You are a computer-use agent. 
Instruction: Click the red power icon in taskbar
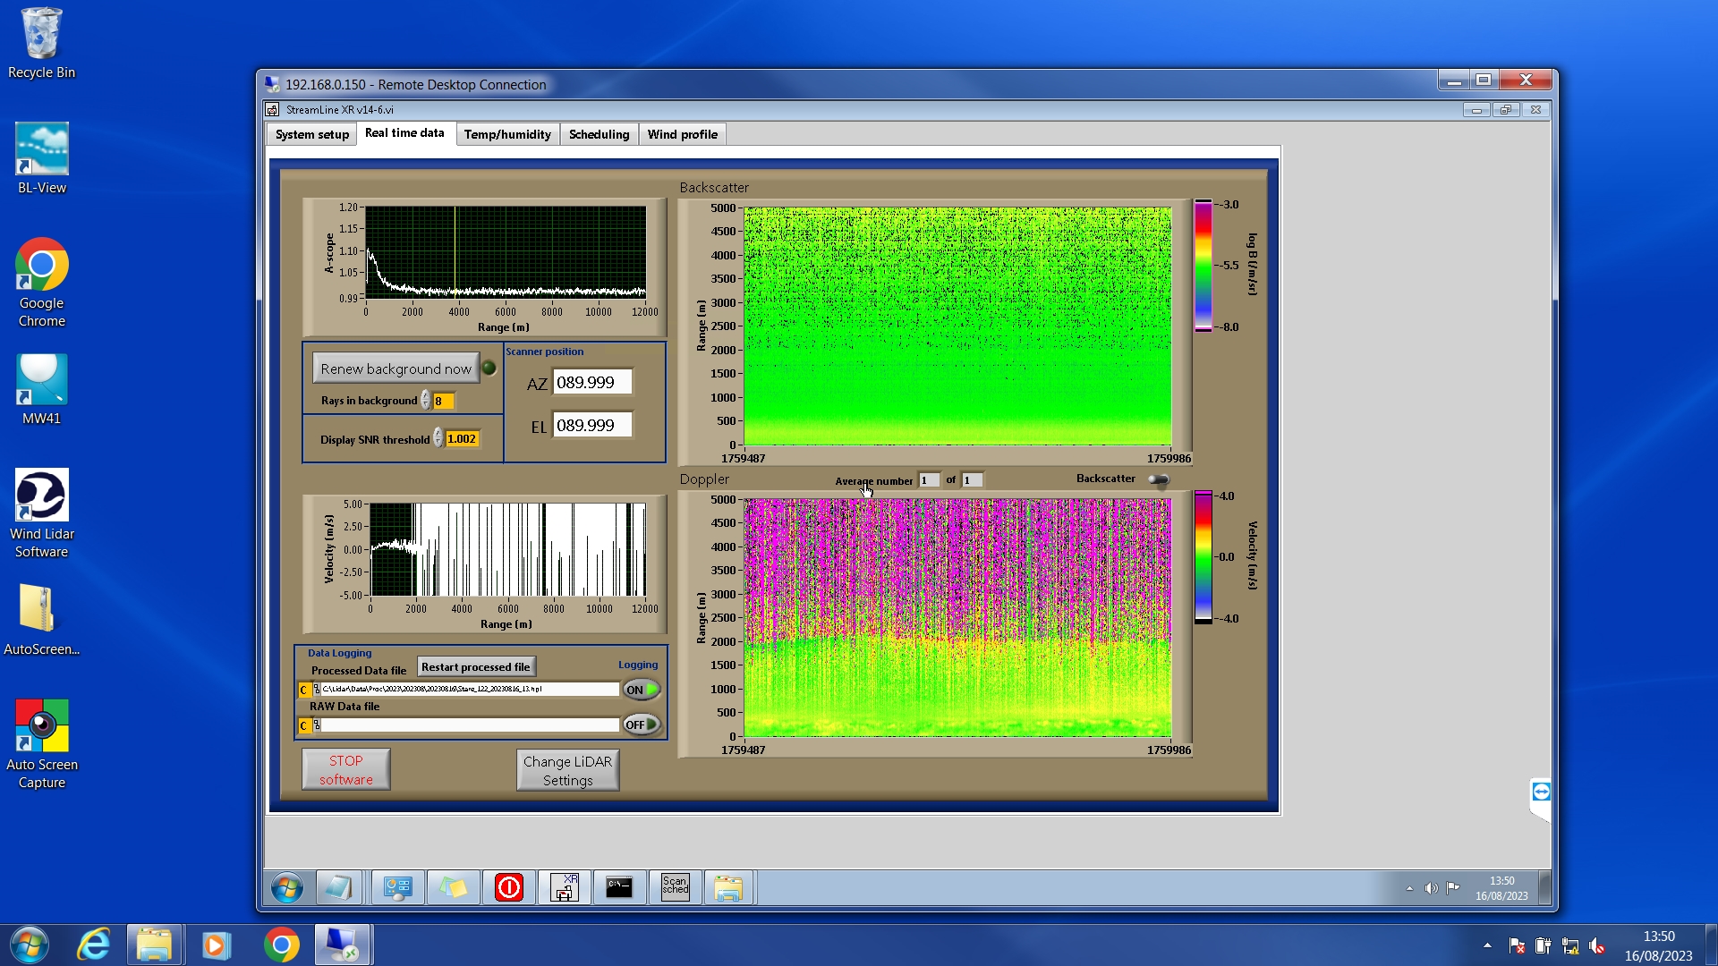tap(508, 887)
